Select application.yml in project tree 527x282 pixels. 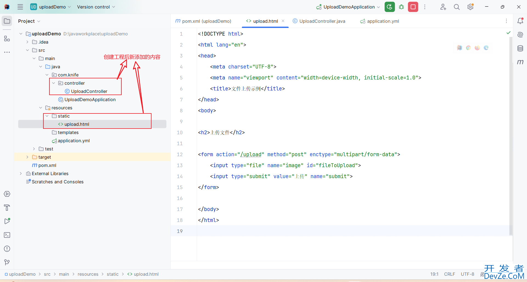click(71, 141)
